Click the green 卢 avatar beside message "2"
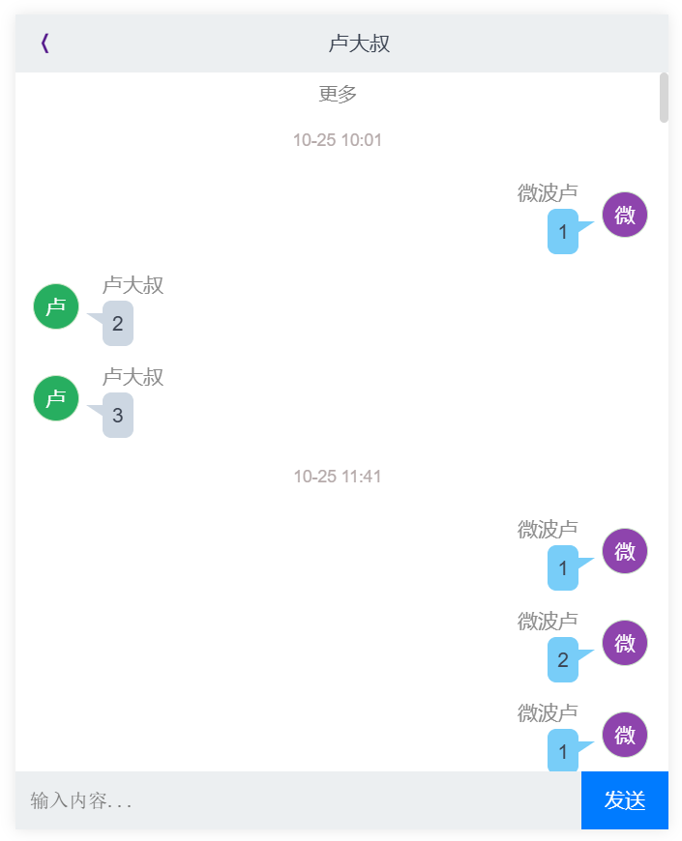 56,306
